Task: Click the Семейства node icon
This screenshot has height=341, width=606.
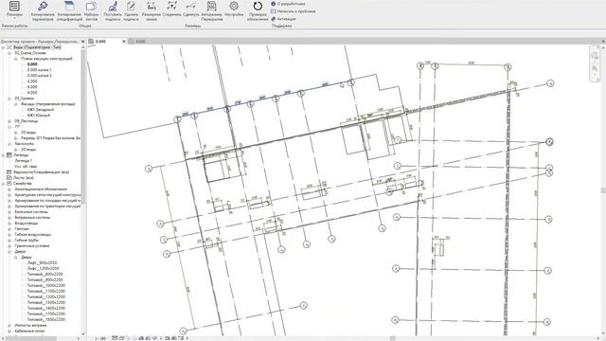Action: 9,183
